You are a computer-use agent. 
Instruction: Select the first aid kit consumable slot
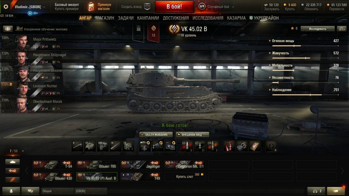click(x=255, y=146)
